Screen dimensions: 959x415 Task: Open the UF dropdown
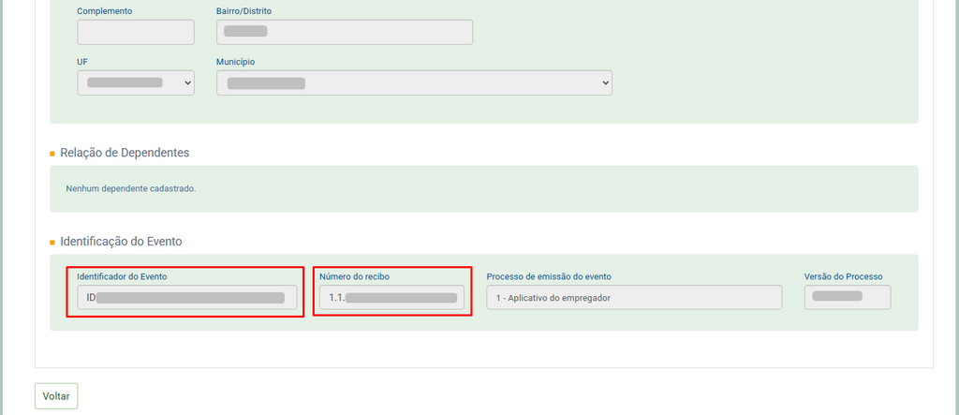pyautogui.click(x=136, y=82)
